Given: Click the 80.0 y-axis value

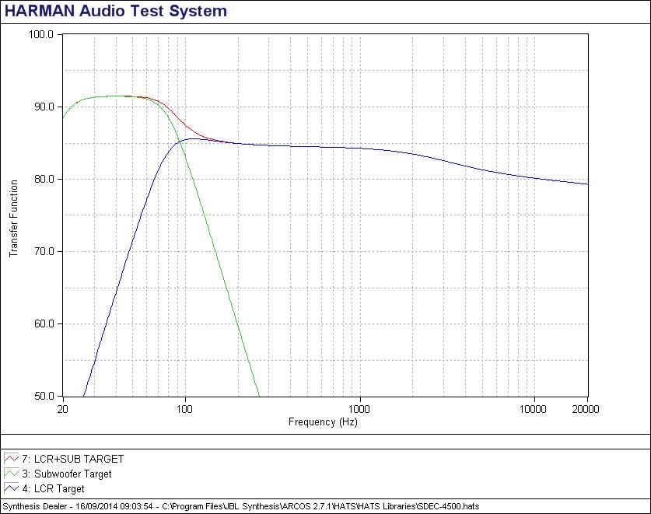Looking at the screenshot, I should coord(44,180).
